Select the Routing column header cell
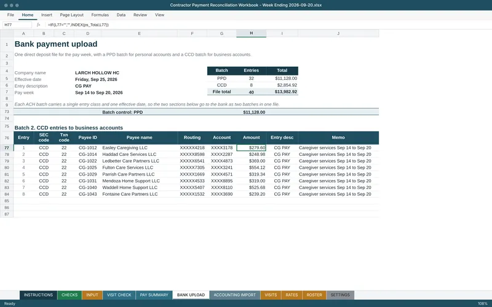 (x=192, y=138)
